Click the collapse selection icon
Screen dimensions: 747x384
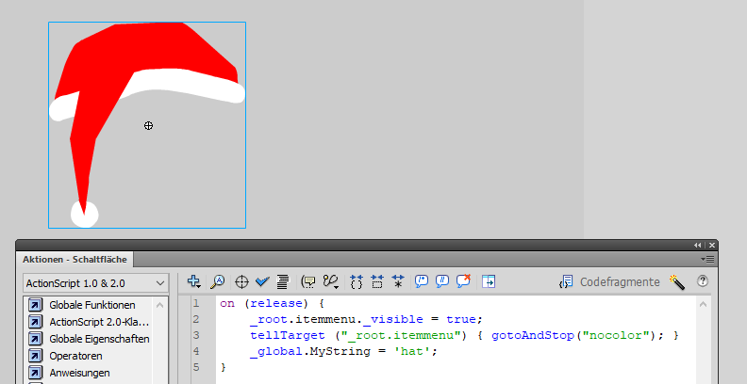click(377, 281)
